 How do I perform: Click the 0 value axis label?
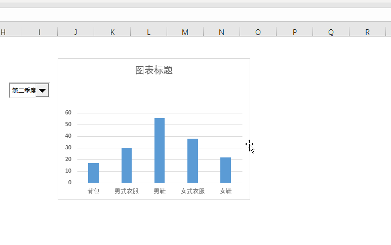[x=70, y=182]
